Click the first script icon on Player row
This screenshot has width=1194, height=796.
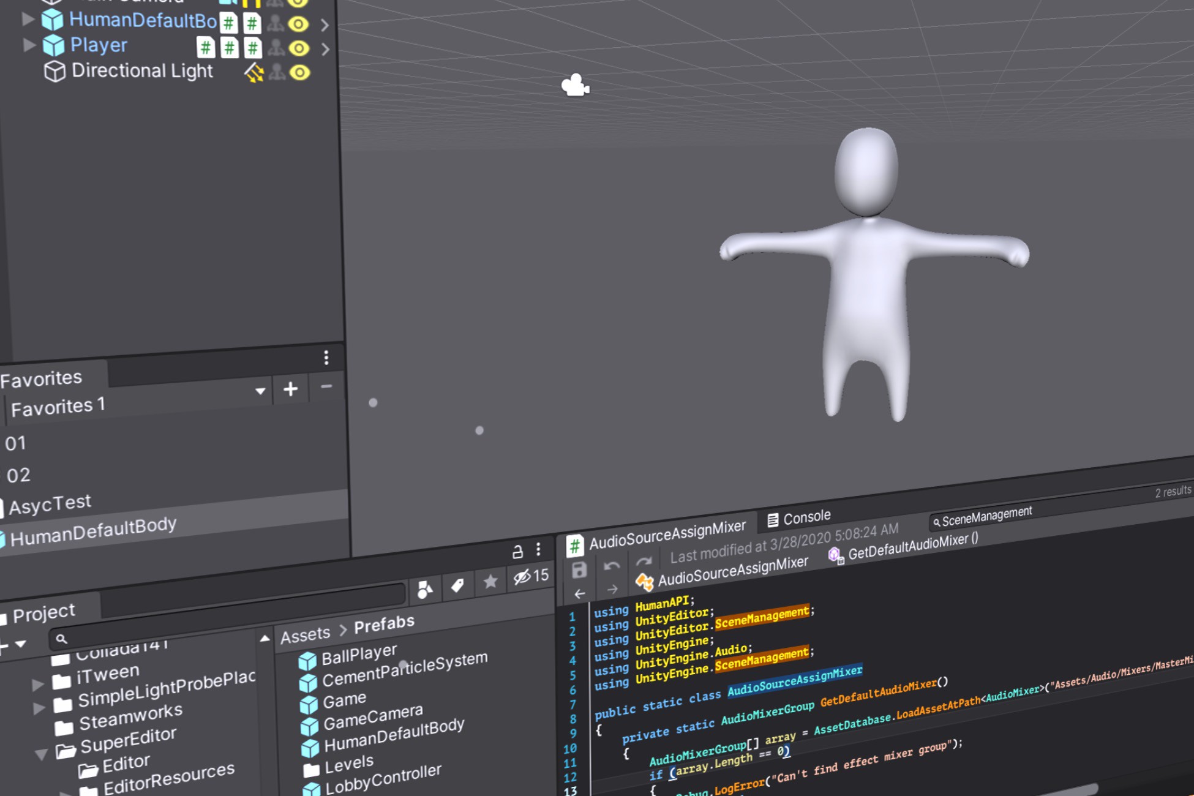click(206, 47)
